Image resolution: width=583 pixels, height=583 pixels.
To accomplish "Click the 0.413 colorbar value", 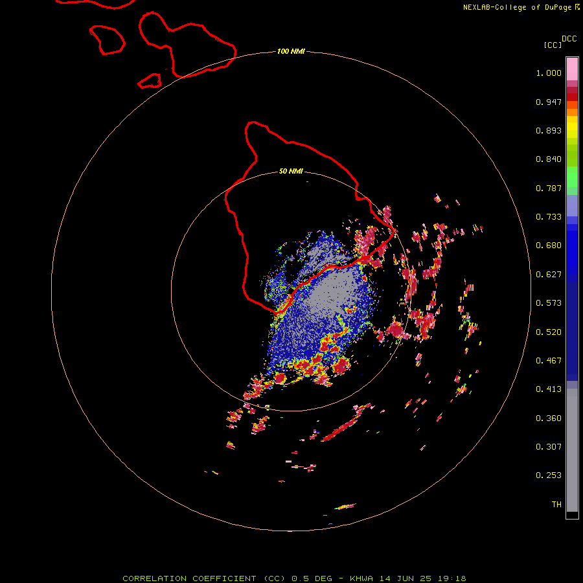I will pyautogui.click(x=549, y=389).
